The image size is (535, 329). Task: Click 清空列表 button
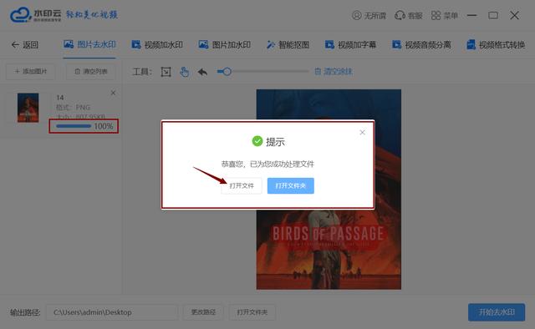pos(91,71)
